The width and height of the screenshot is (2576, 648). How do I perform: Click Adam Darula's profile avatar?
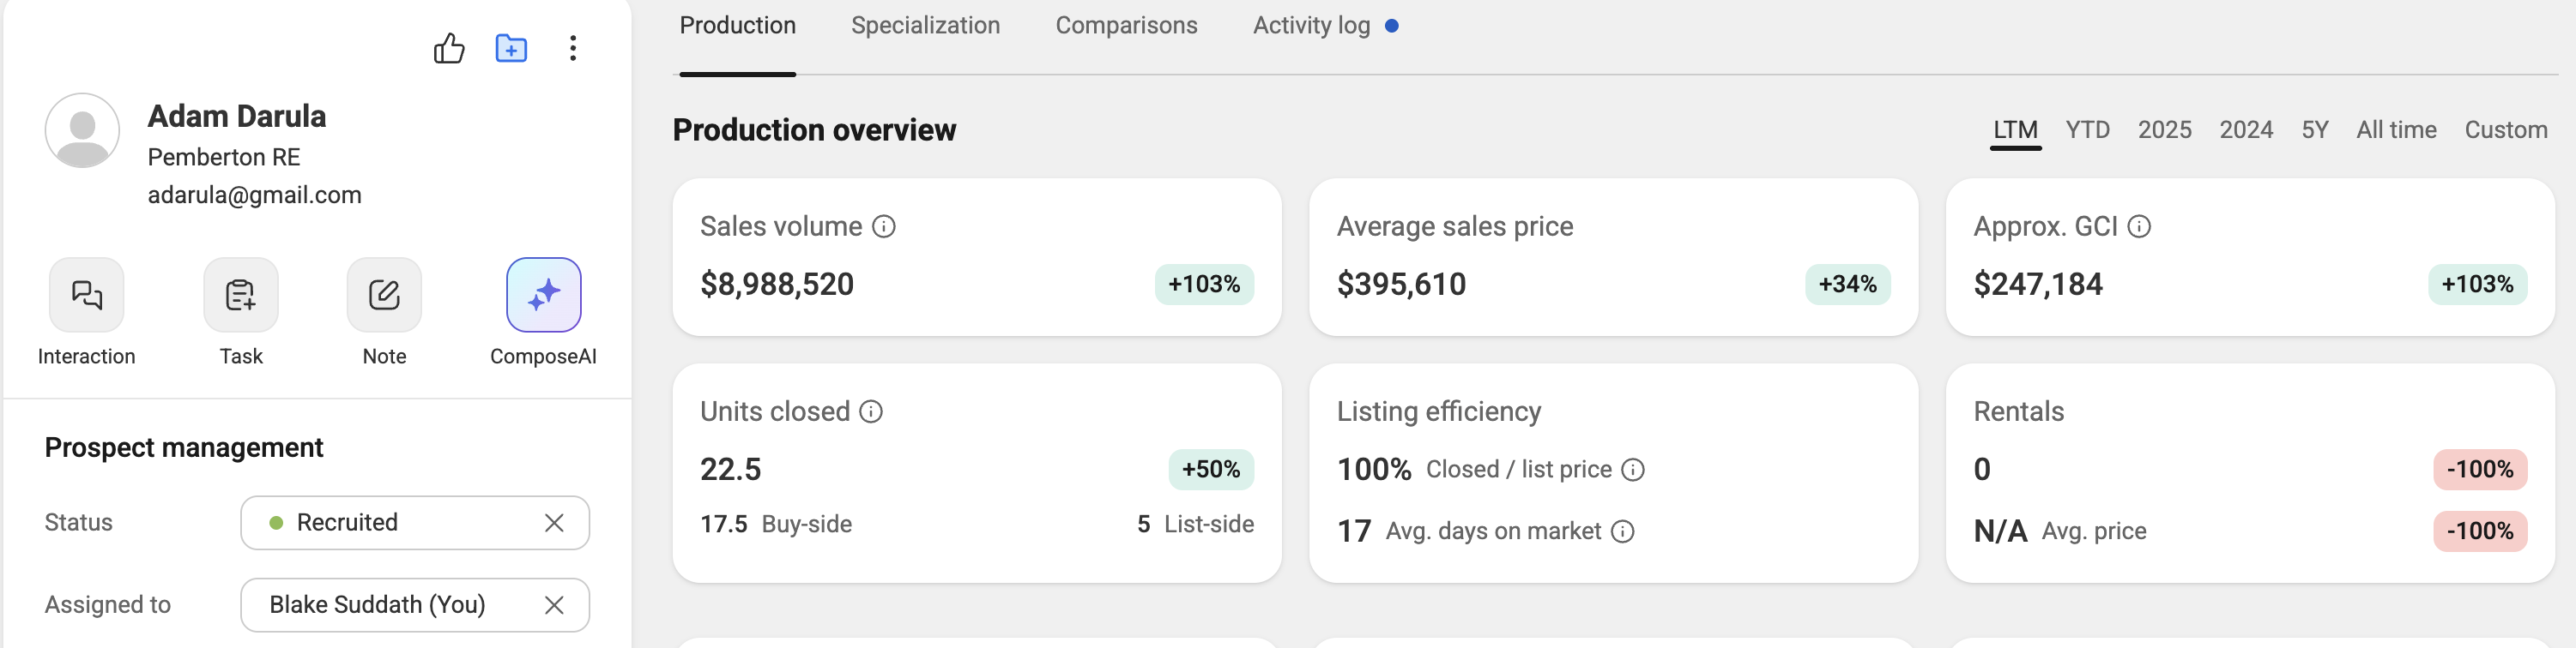coord(82,131)
